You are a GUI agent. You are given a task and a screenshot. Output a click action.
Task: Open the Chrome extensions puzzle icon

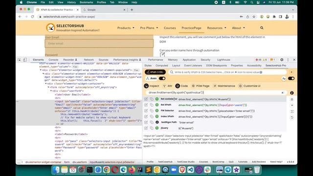click(x=274, y=17)
